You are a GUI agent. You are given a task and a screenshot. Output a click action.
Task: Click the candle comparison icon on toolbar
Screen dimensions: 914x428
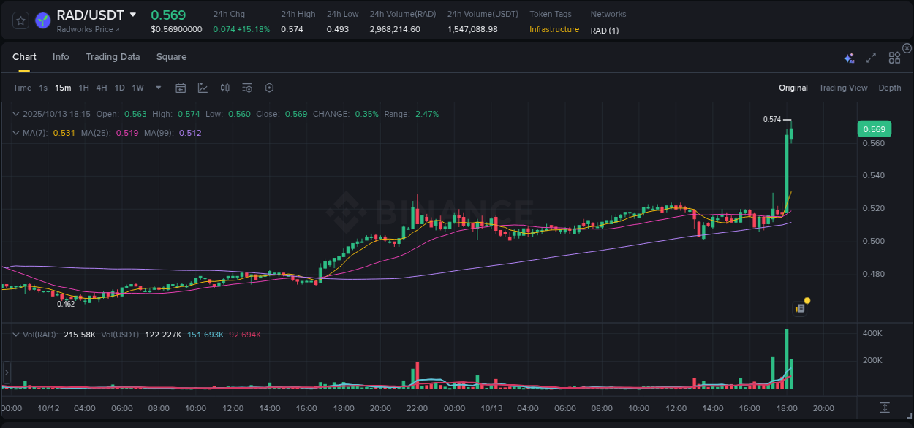tap(224, 87)
